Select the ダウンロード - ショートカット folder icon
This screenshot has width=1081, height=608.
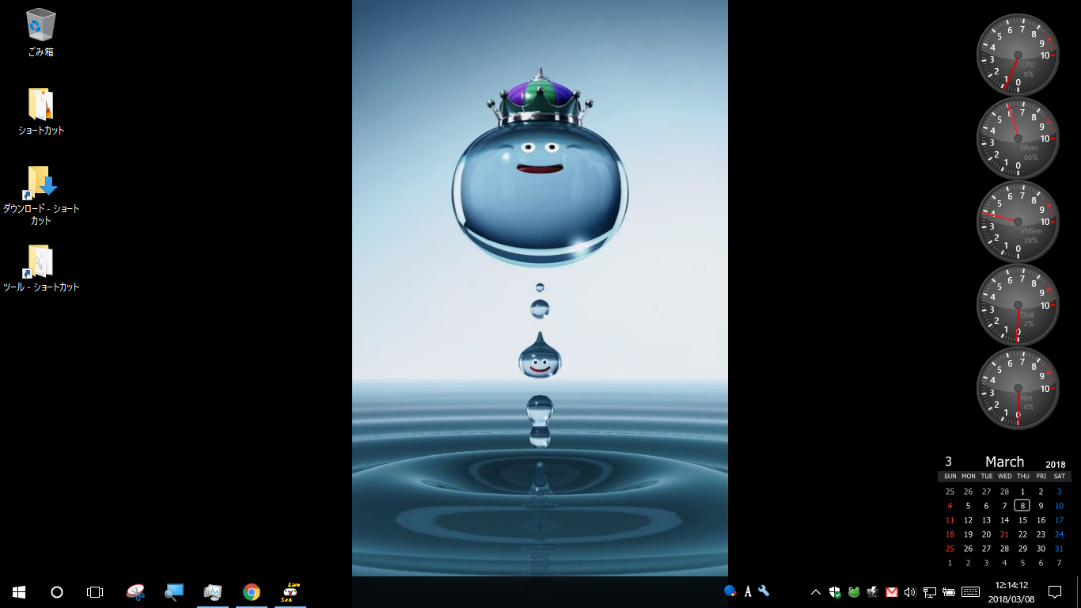(40, 183)
